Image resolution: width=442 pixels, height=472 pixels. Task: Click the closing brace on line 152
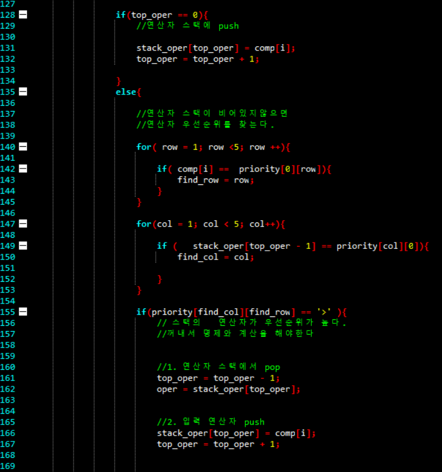(160, 279)
